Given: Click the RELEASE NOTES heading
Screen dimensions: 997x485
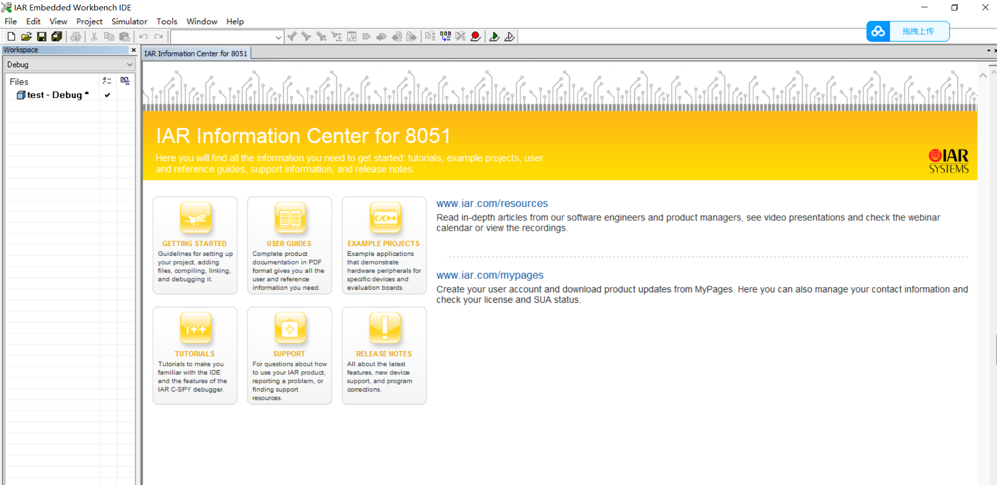Looking at the screenshot, I should tap(384, 354).
